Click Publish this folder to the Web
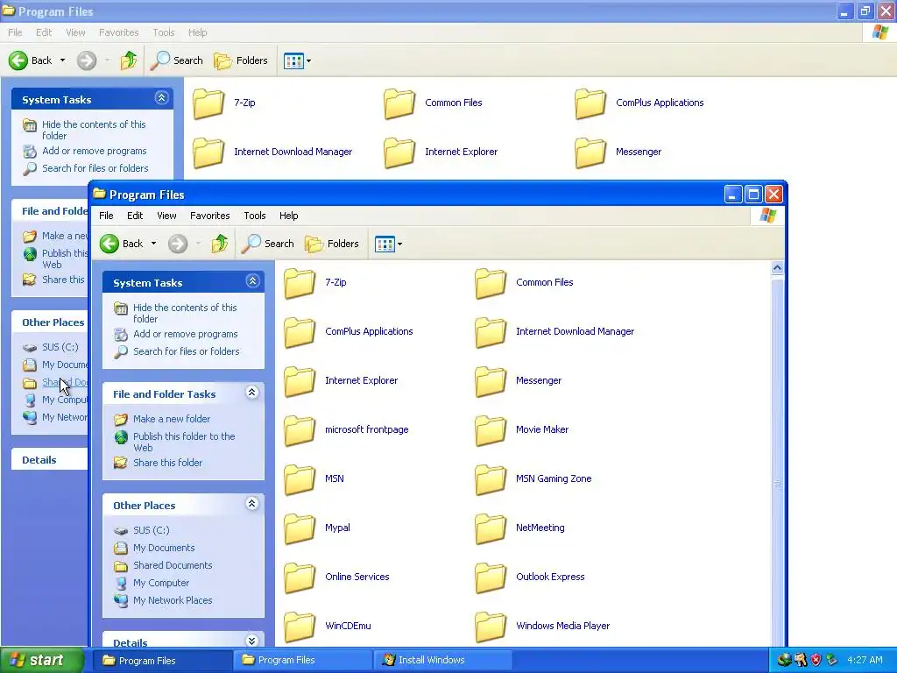This screenshot has height=673, width=897. (184, 442)
